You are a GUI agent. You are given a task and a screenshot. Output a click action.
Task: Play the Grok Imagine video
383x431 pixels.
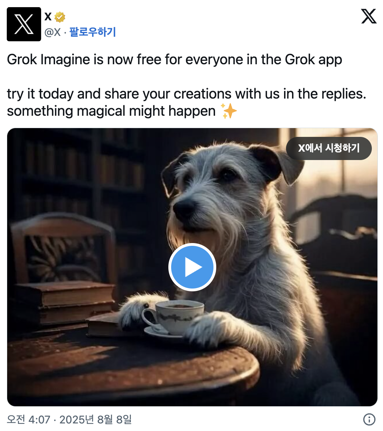click(192, 267)
